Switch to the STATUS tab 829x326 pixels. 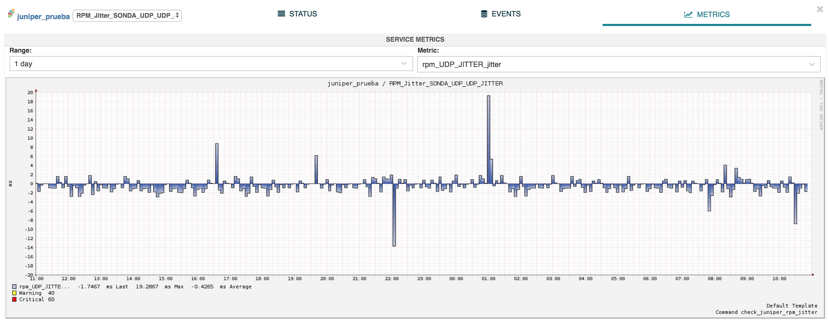click(x=297, y=14)
